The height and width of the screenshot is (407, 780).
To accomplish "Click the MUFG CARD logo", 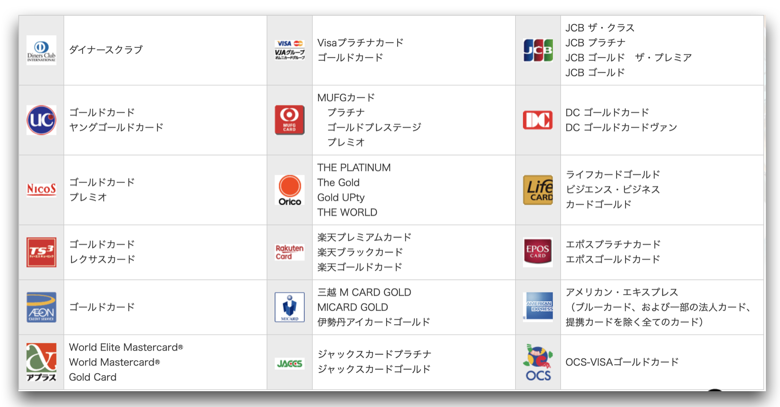I will [x=290, y=120].
